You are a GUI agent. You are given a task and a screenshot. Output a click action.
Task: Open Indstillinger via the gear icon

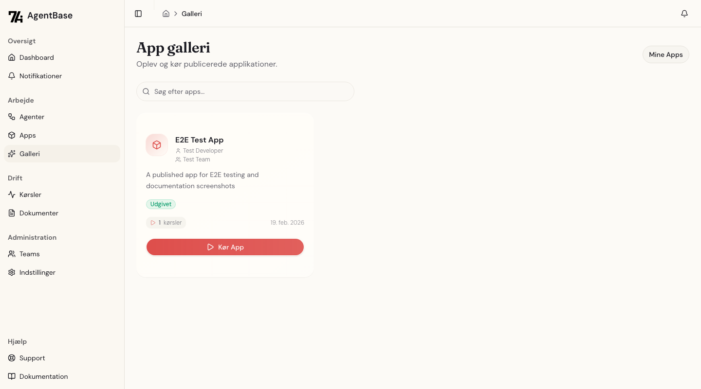(x=11, y=272)
